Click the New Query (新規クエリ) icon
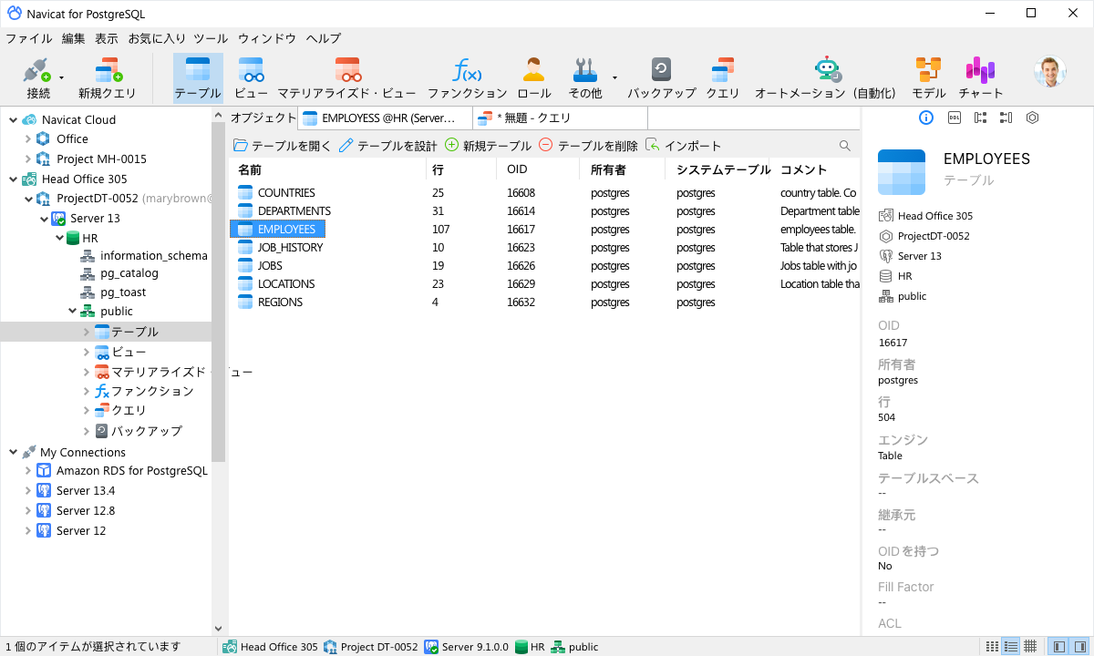This screenshot has height=656, width=1094. click(x=108, y=78)
